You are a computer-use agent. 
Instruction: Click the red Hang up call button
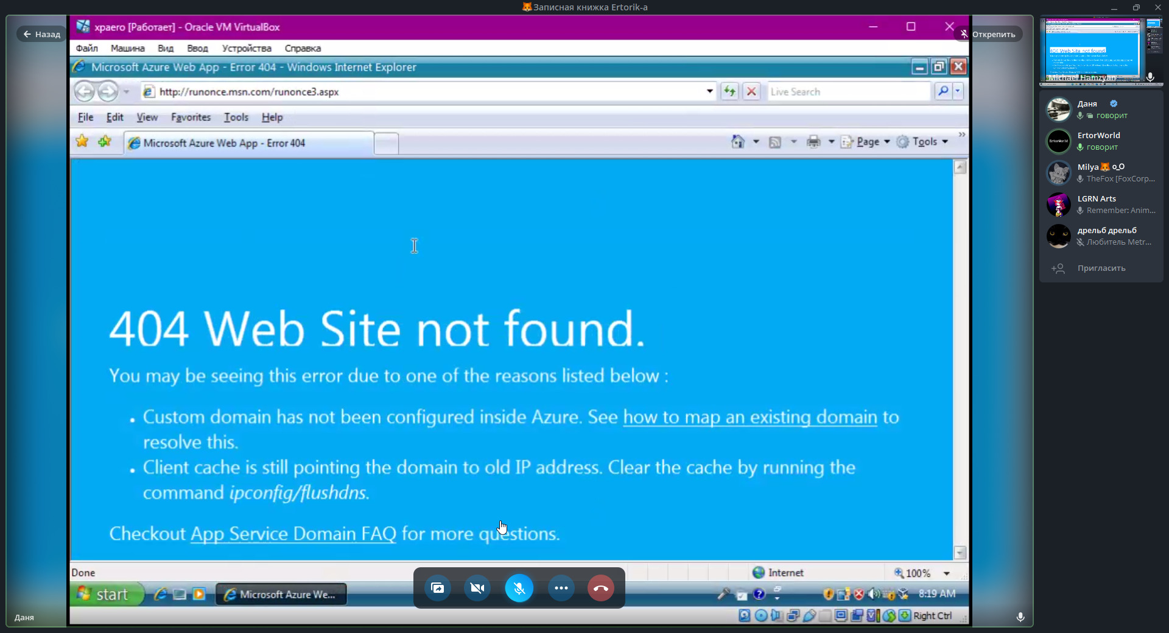(601, 588)
